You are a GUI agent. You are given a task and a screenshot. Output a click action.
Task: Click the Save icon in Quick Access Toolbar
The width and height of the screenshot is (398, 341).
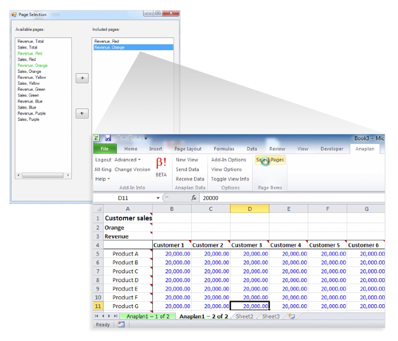[108, 138]
